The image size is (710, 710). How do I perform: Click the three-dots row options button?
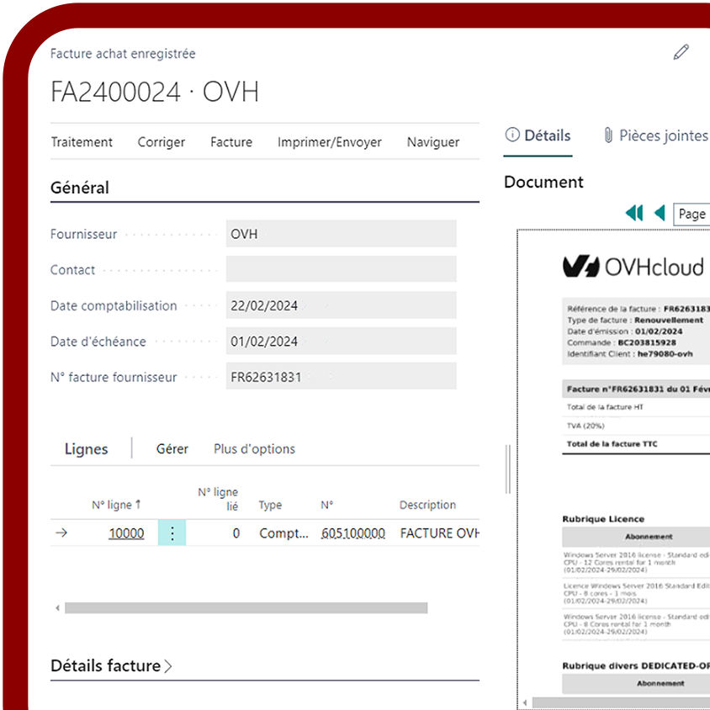pos(172,532)
